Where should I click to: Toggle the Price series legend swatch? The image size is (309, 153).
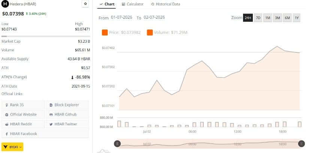click(x=105, y=33)
